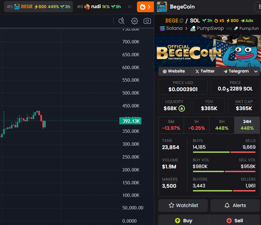Select the 1H timeframe tab
This screenshot has height=225, width=261.
(196, 125)
